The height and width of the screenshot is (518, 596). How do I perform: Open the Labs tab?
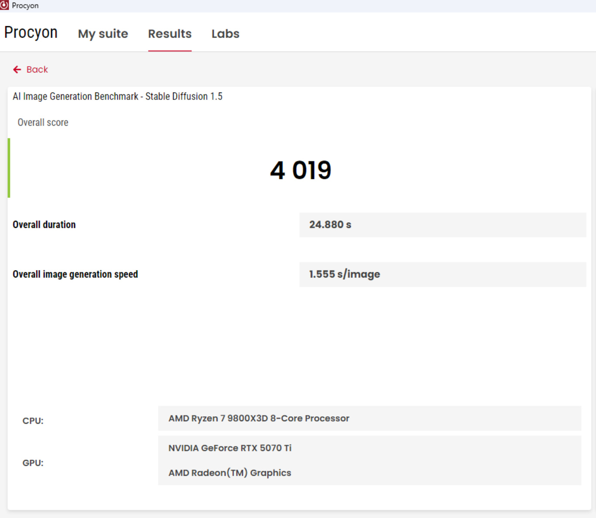(226, 34)
